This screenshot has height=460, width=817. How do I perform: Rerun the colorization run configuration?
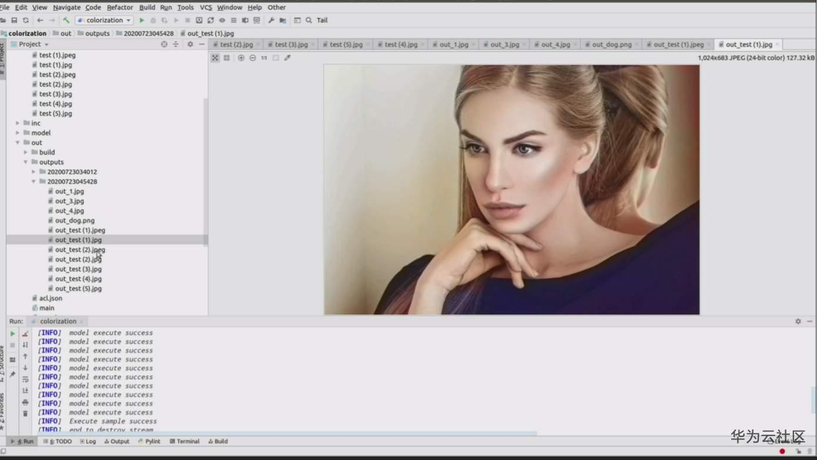(x=12, y=333)
